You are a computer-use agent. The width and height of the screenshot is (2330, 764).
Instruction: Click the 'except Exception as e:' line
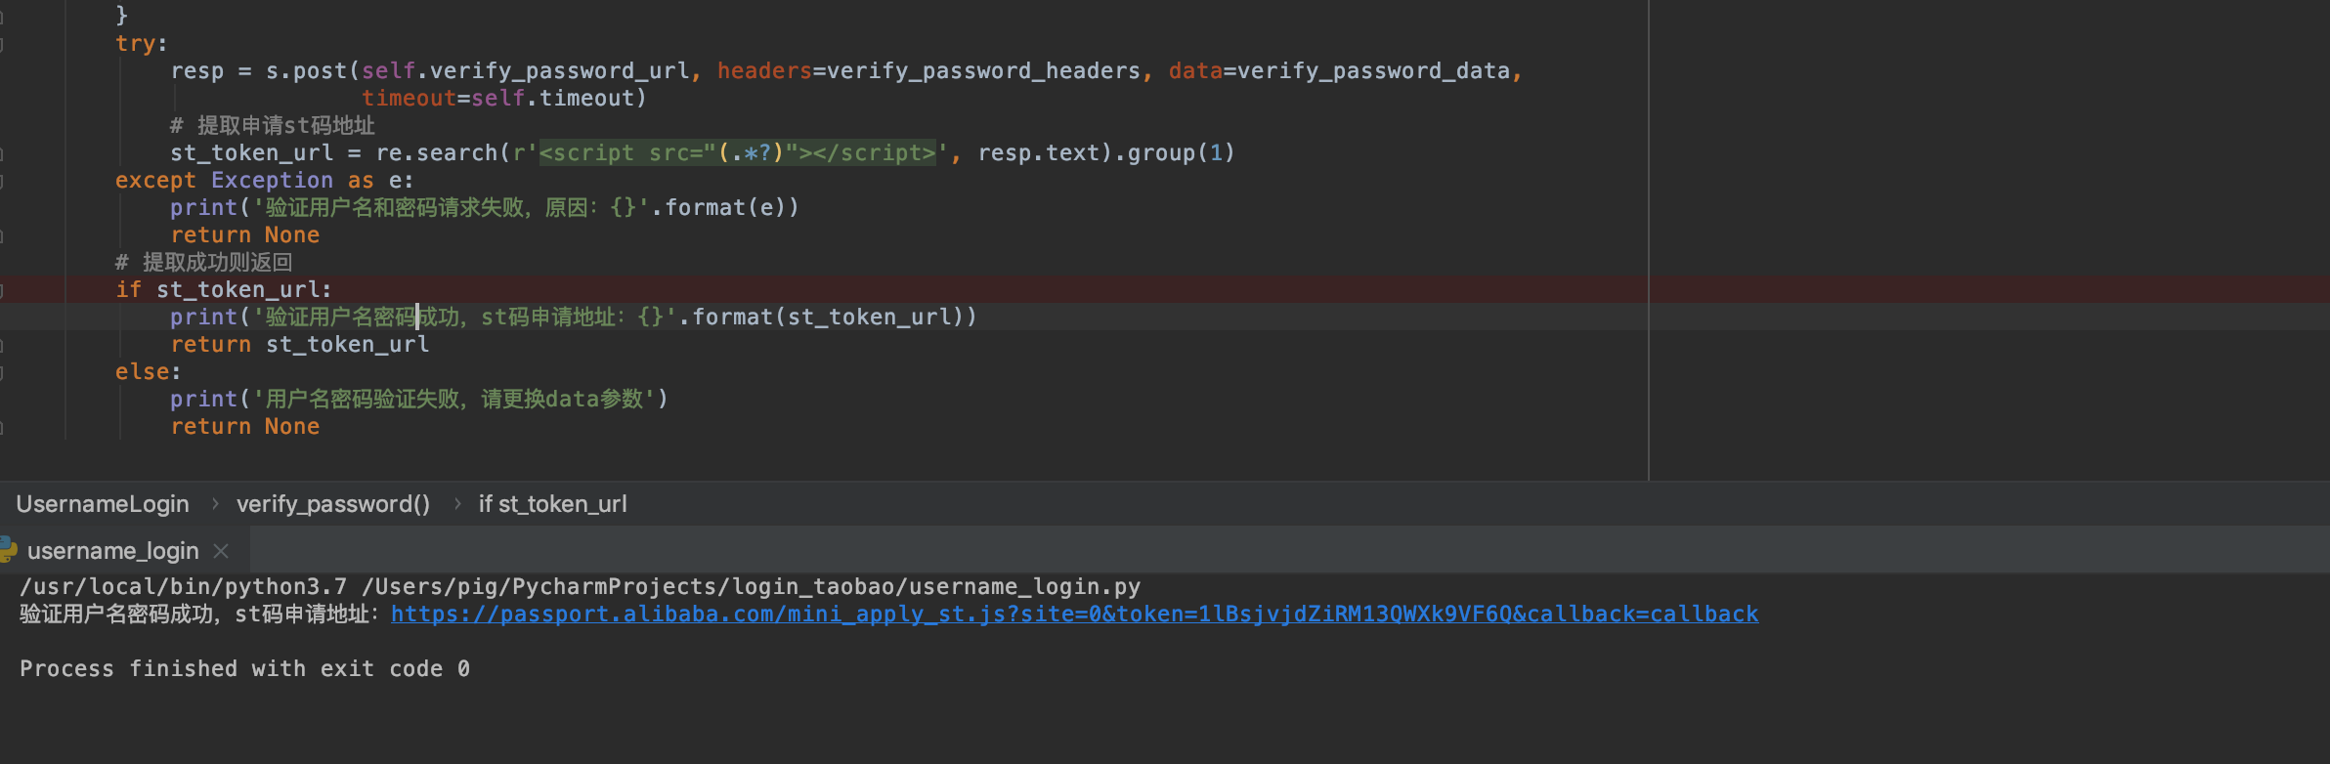click(265, 181)
